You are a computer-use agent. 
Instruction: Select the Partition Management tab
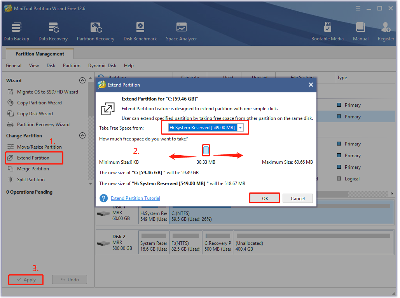coord(40,54)
